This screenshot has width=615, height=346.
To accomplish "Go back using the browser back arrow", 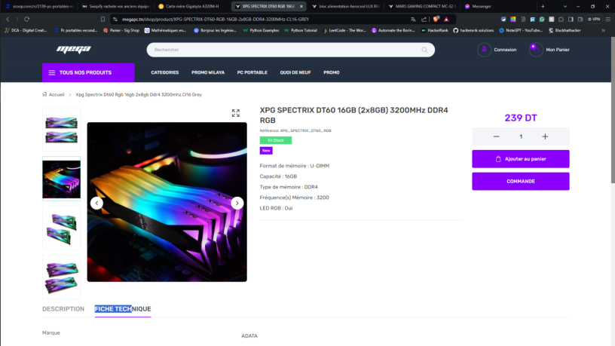I will (x=8, y=20).
